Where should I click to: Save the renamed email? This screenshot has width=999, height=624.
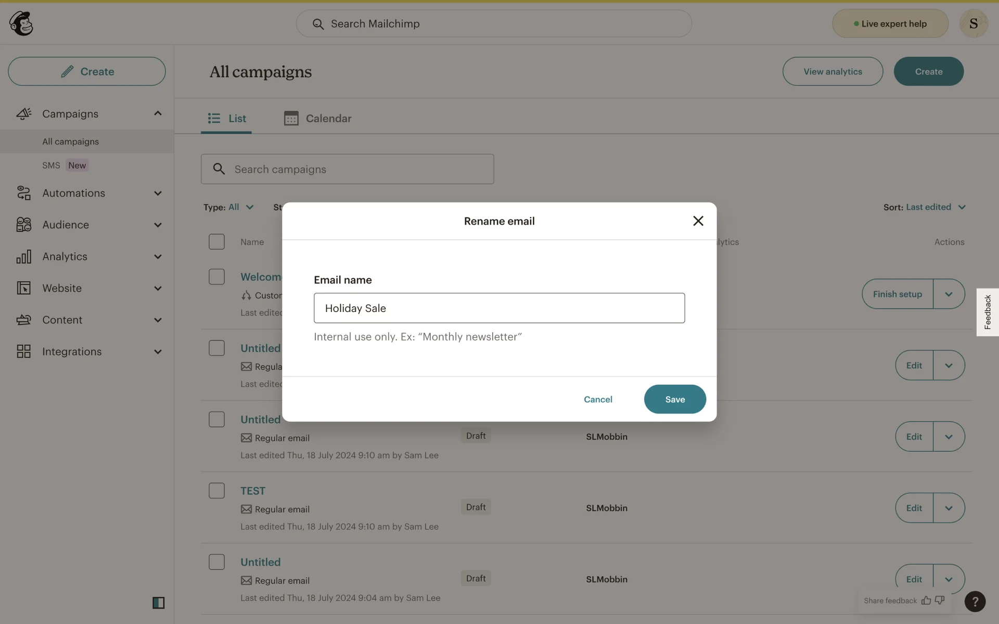click(675, 399)
